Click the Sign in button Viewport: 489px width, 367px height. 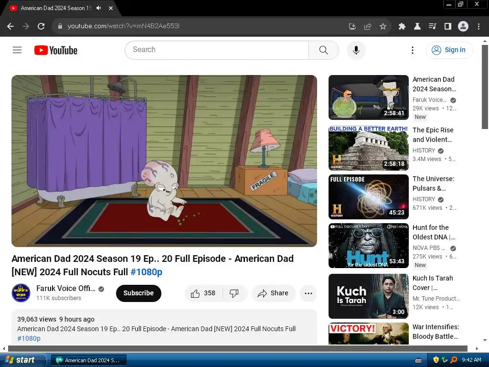[x=449, y=50]
